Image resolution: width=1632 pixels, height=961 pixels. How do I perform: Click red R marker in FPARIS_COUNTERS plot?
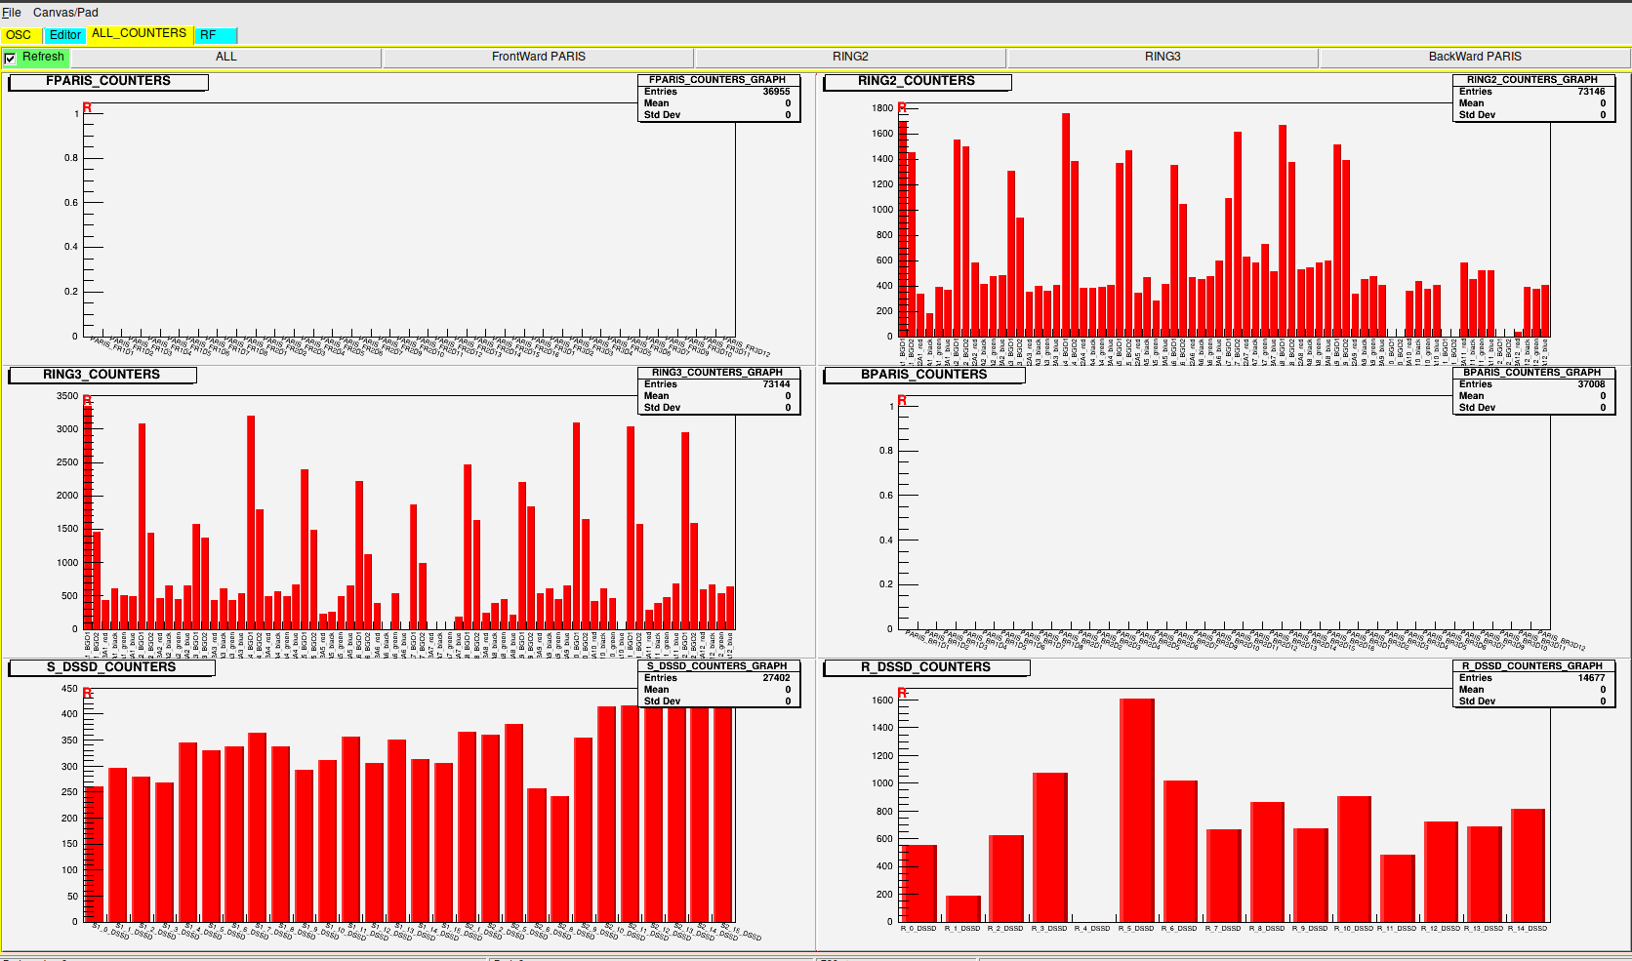pyautogui.click(x=87, y=107)
